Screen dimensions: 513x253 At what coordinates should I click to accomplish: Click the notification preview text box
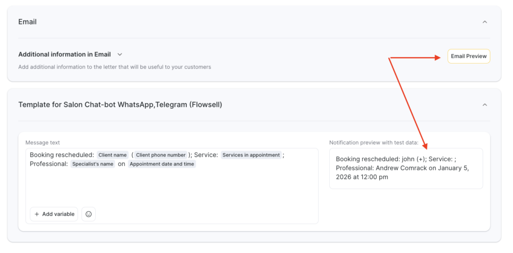coord(406,168)
